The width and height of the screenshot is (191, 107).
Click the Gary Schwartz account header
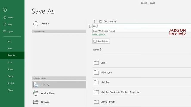click(x=59, y=32)
